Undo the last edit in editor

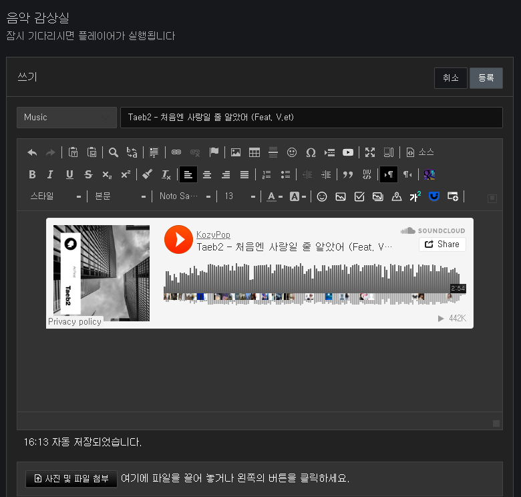coord(32,152)
